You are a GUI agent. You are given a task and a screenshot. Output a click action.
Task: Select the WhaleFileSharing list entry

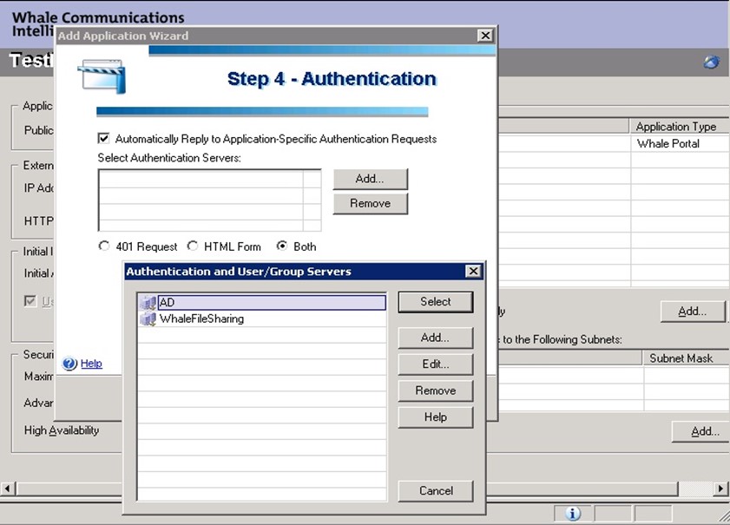201,318
